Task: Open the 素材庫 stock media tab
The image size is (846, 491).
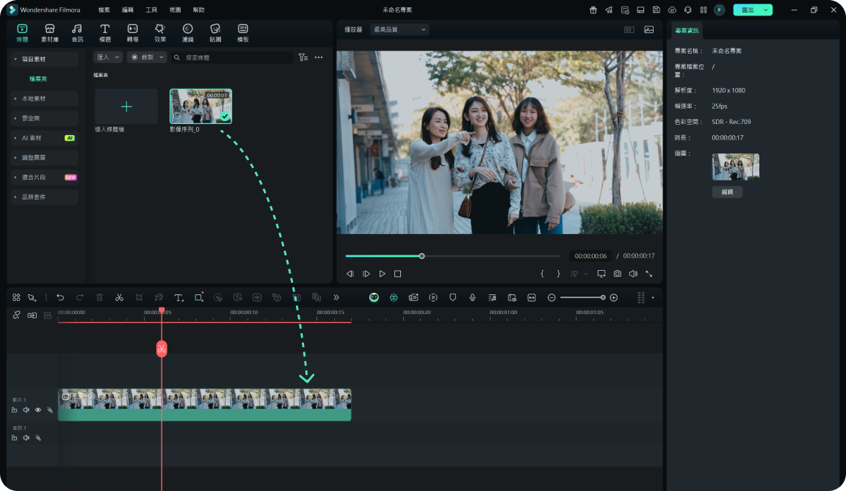Action: pyautogui.click(x=50, y=33)
